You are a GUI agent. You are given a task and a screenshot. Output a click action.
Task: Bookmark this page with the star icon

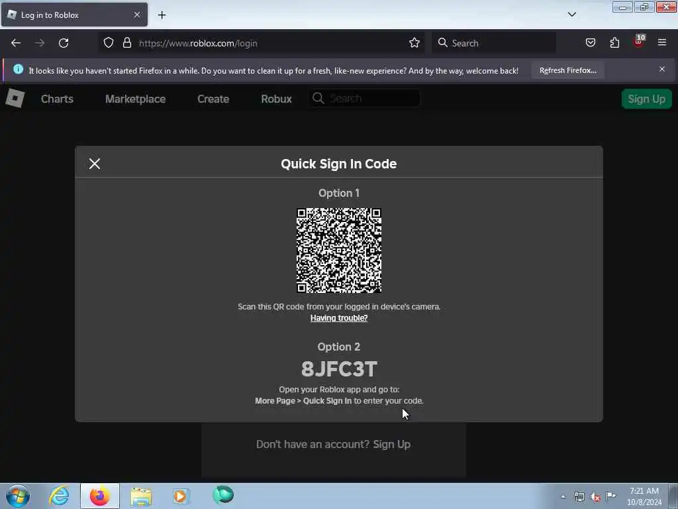point(414,43)
